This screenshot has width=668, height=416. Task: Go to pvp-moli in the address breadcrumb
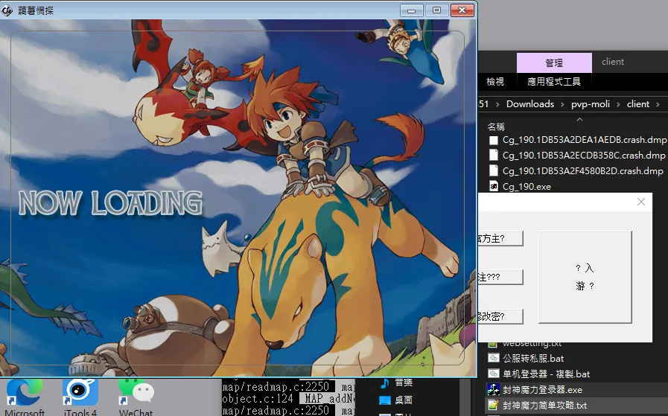coord(591,104)
